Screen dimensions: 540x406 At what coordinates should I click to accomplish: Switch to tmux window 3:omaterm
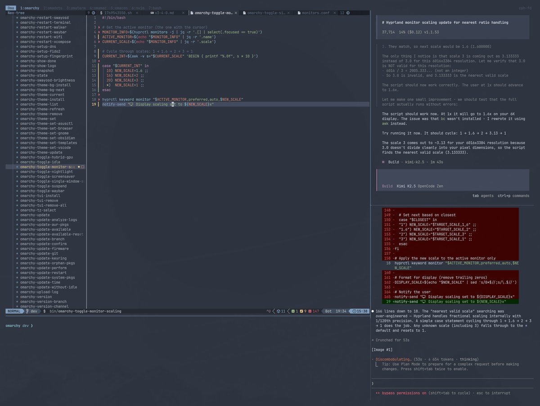click(x=77, y=8)
